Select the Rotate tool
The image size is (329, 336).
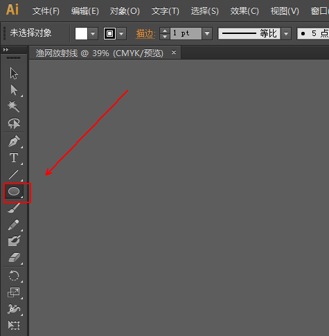14,276
